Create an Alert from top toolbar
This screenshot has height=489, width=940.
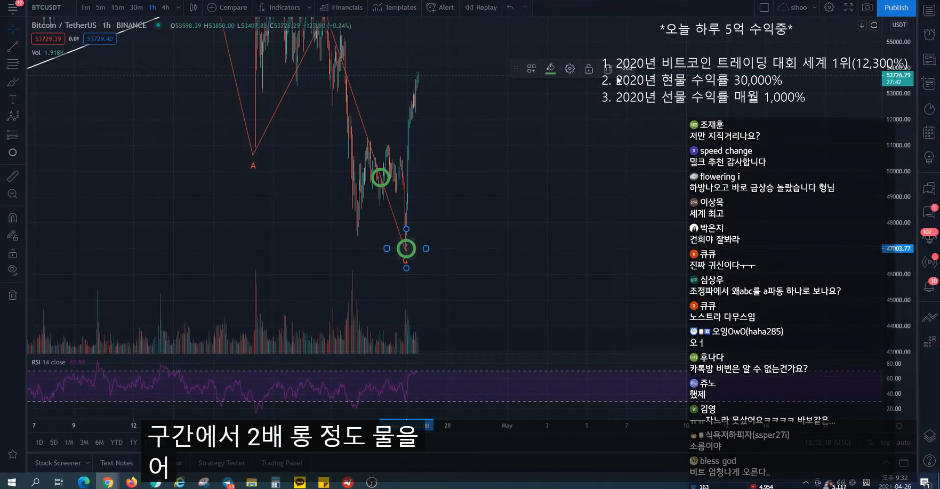440,7
